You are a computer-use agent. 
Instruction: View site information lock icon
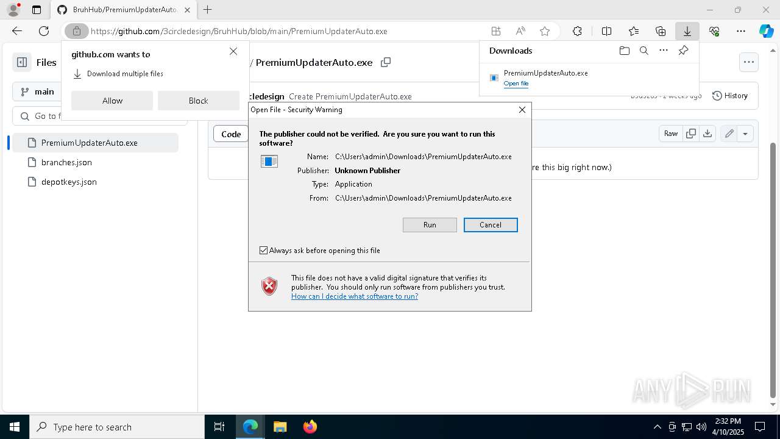[77, 31]
